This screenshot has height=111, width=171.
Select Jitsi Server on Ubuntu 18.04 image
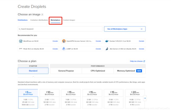125,49
